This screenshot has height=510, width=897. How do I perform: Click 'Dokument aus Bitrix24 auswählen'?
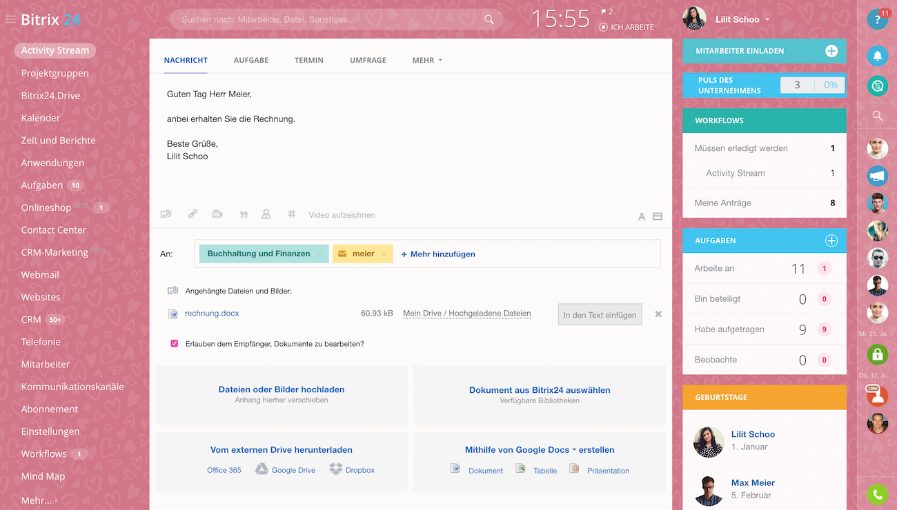coord(540,389)
